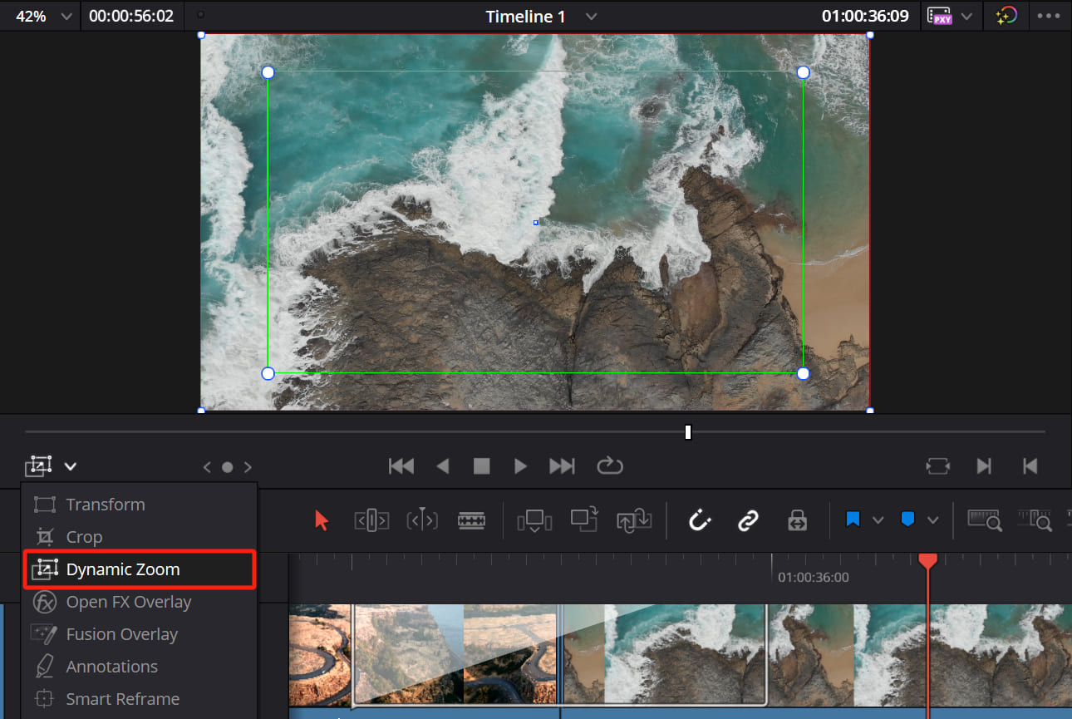Click the Replace Clip icon

pyautogui.click(x=634, y=520)
